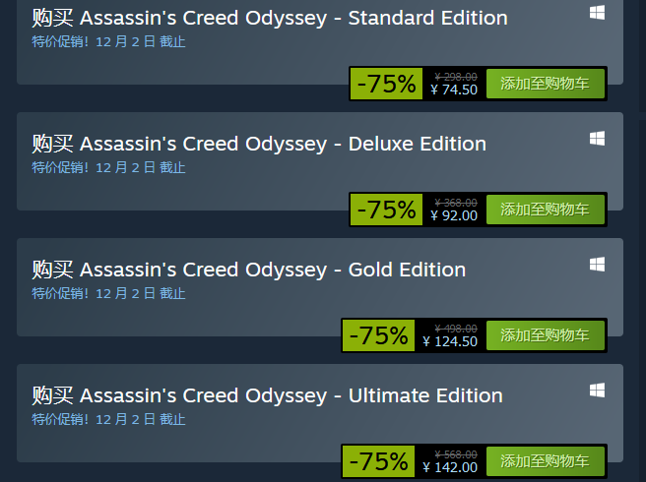Click the Ultimate Edition purchase title
646x482 pixels.
[x=268, y=396]
